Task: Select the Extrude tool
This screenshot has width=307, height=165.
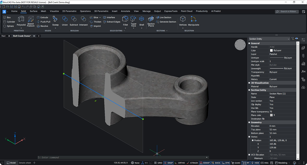Action: click(42, 17)
